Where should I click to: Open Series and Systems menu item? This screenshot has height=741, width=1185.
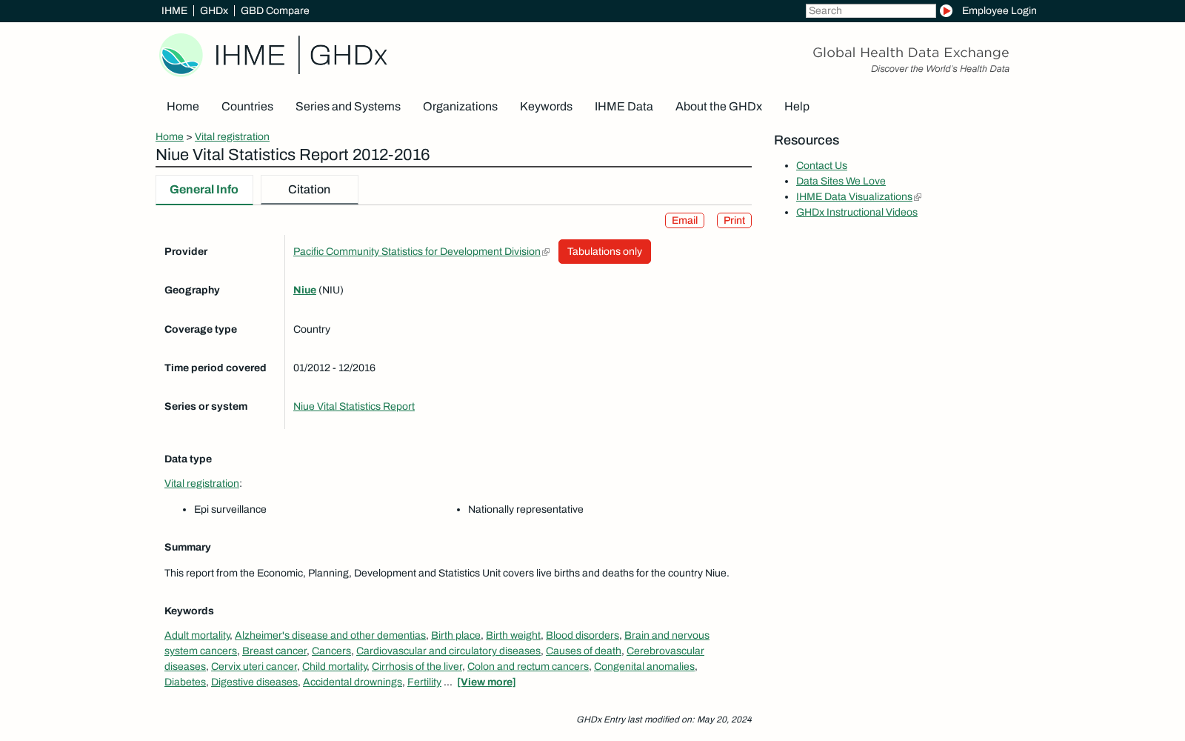348,107
